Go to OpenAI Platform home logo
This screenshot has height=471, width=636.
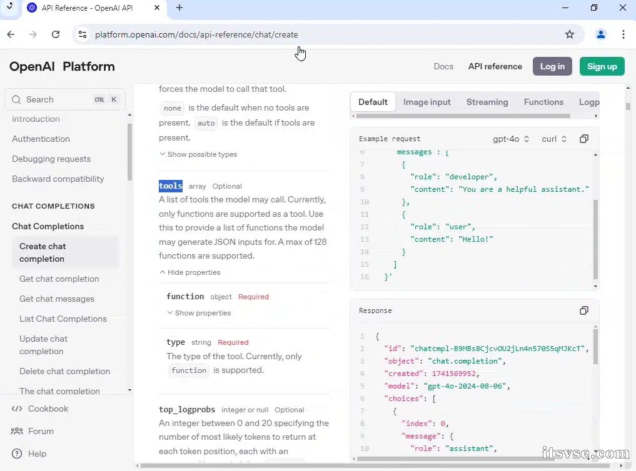pyautogui.click(x=62, y=66)
